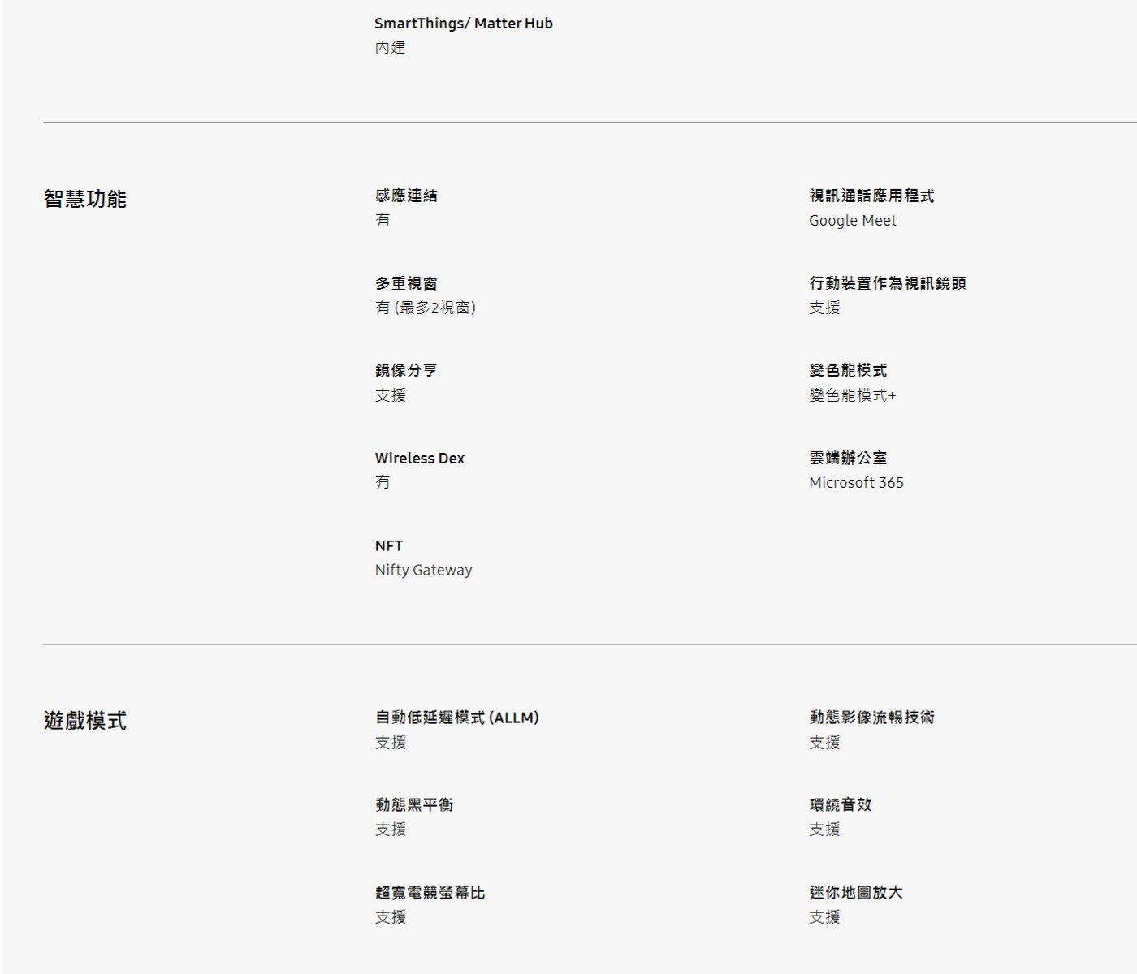This screenshot has height=974, width=1137.
Task: Click the Microsoft 365 value text
Action: pyautogui.click(x=856, y=482)
